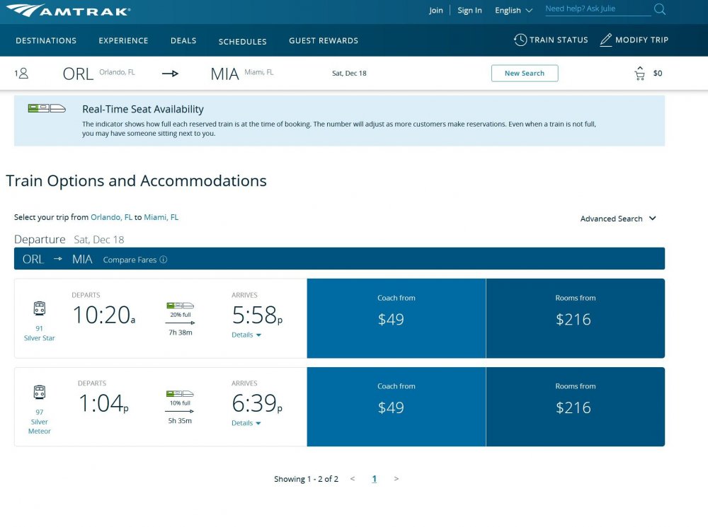
Task: Click the 97 Silver Meteor train icon
Action: coord(39,392)
